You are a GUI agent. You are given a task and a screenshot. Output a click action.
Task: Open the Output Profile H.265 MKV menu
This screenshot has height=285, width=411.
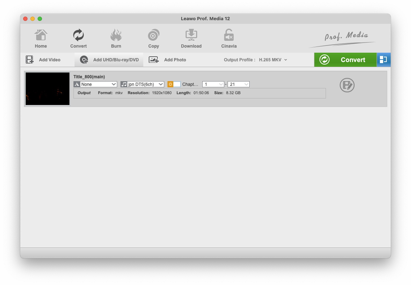coord(273,60)
